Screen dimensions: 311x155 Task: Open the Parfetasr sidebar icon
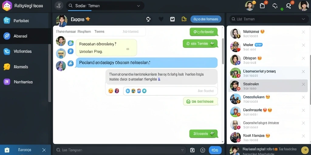tap(7, 20)
